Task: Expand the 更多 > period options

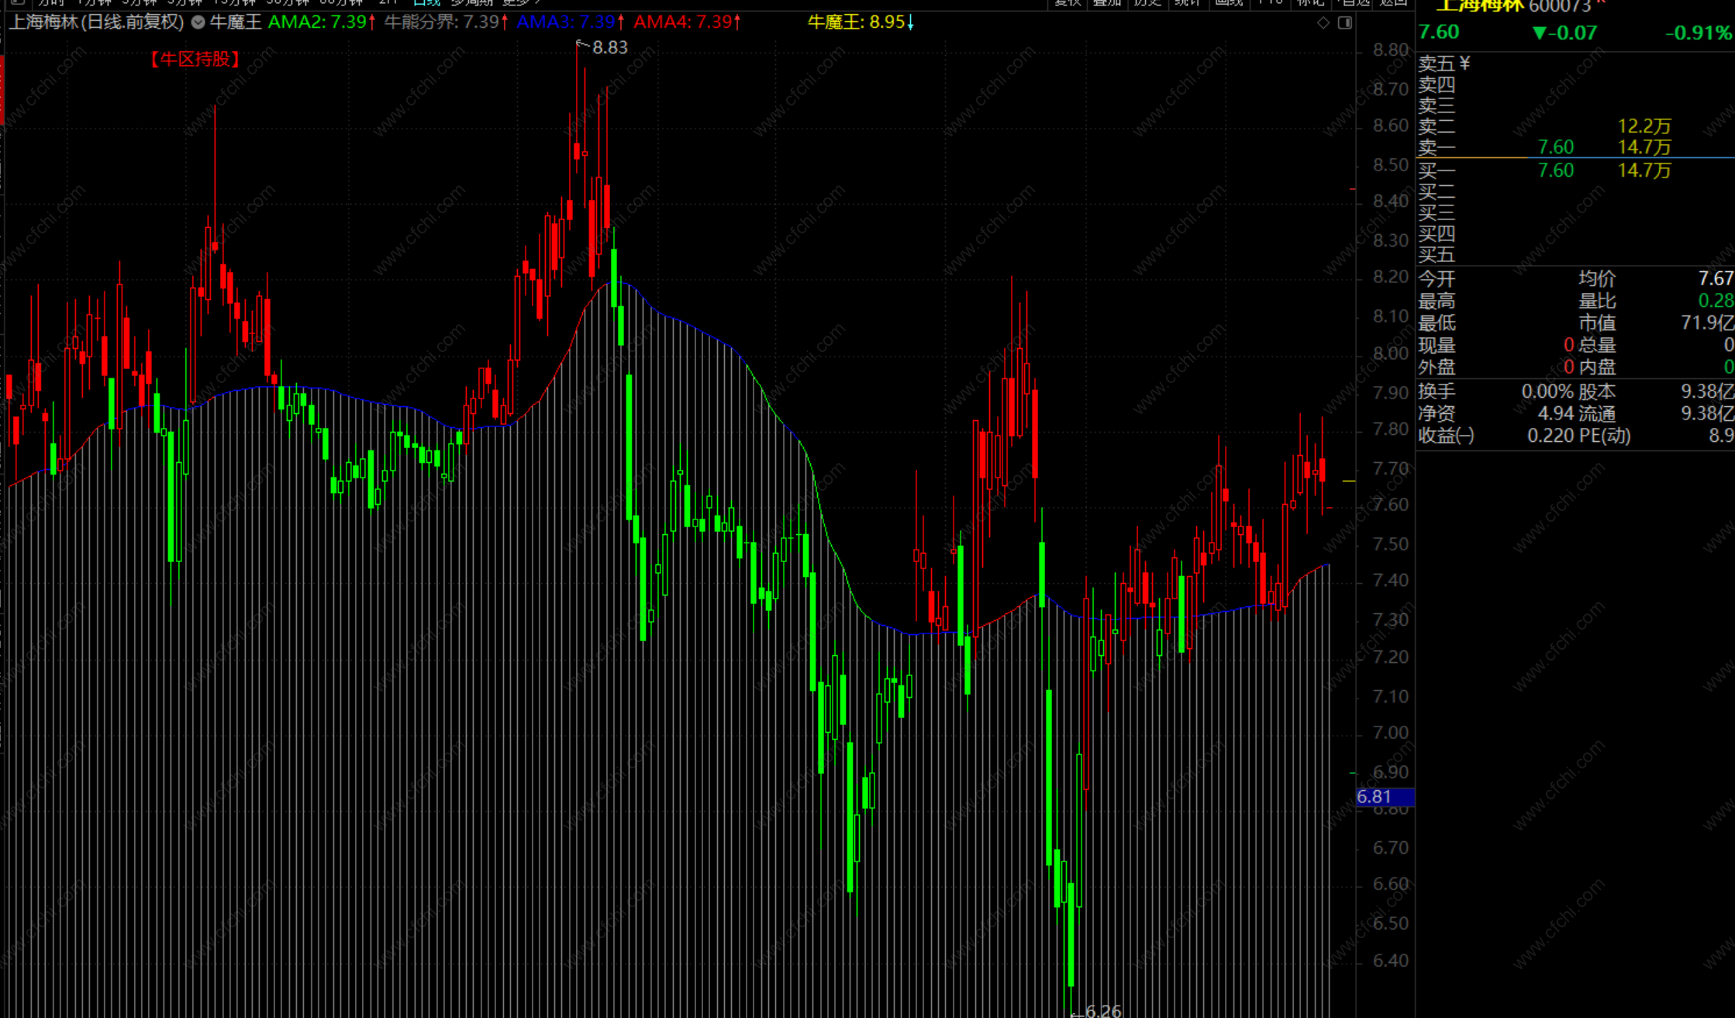Action: tap(521, 2)
